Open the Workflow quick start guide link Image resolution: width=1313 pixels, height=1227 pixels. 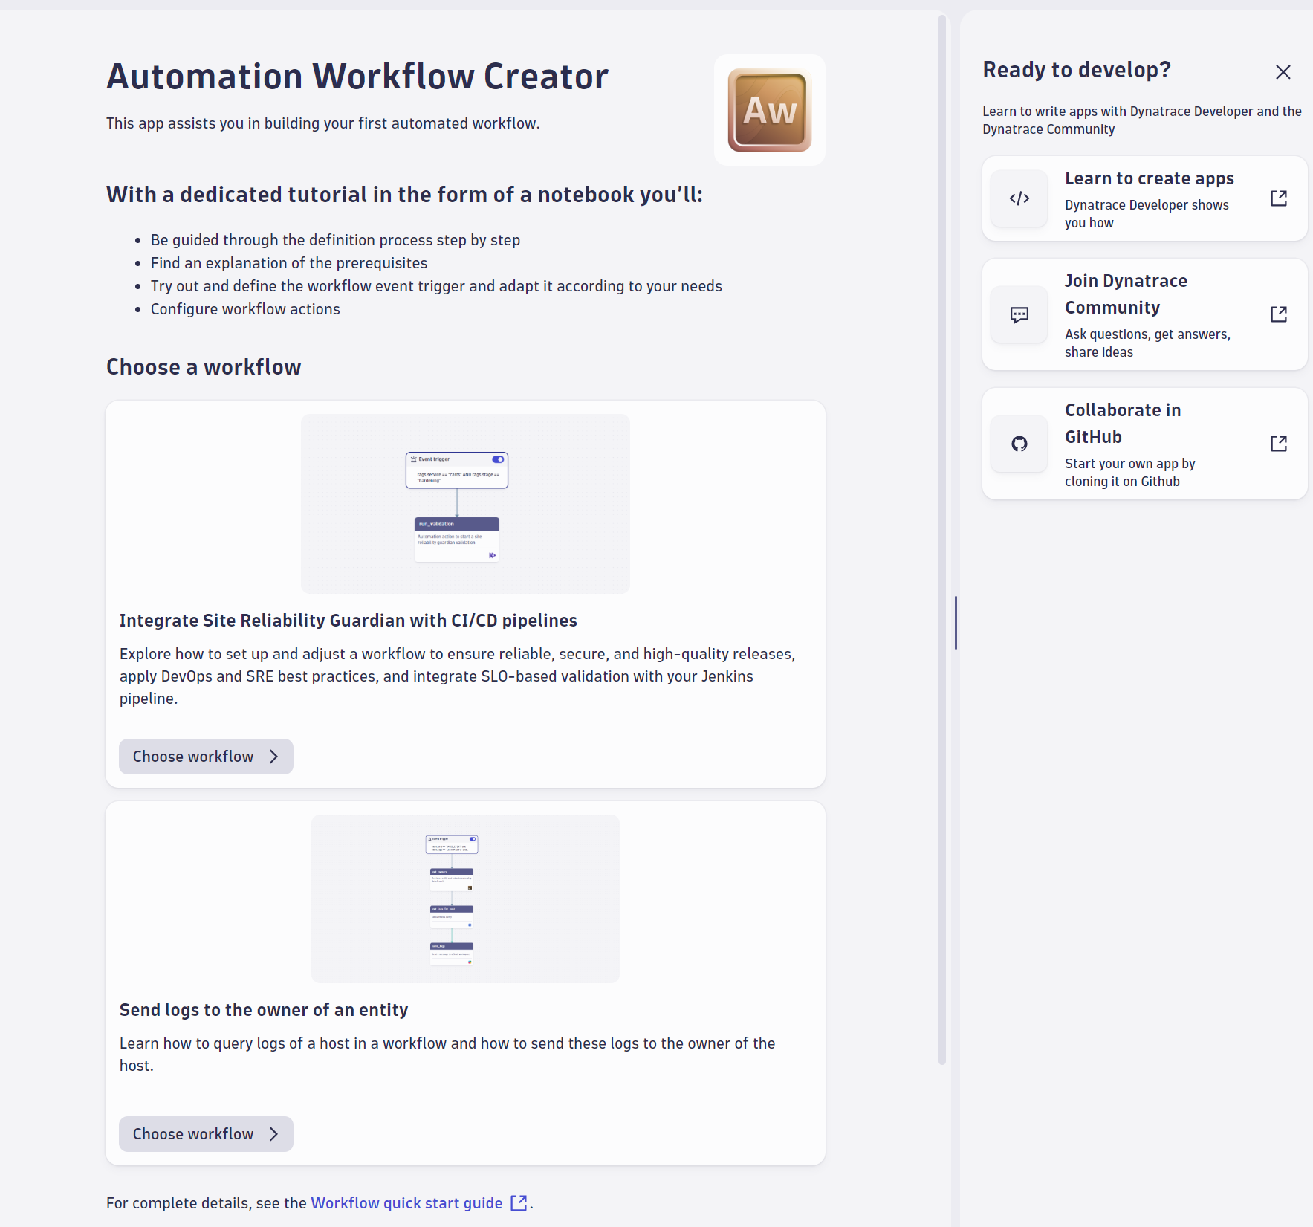[x=406, y=1202]
